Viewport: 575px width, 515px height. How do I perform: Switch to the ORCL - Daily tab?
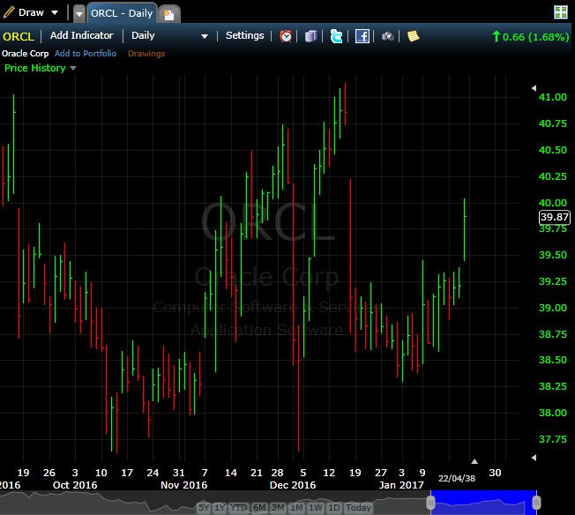coord(122,13)
